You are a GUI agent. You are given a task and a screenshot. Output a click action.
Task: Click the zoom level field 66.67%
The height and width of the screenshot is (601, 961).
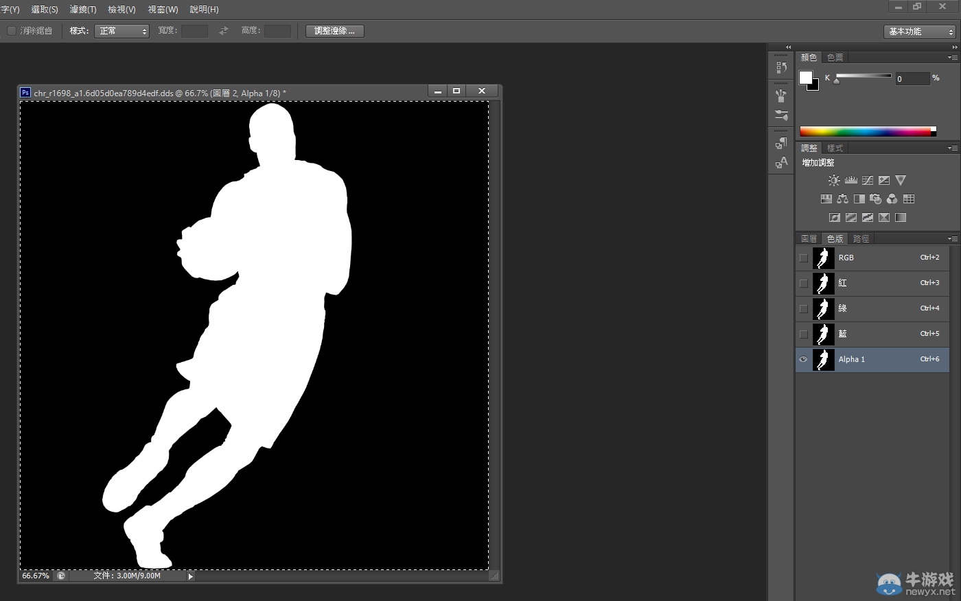pos(36,576)
